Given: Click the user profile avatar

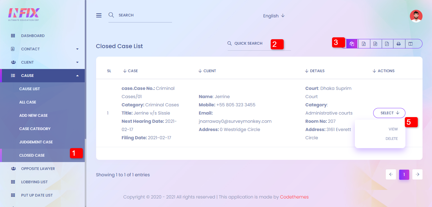Looking at the screenshot, I should (416, 16).
